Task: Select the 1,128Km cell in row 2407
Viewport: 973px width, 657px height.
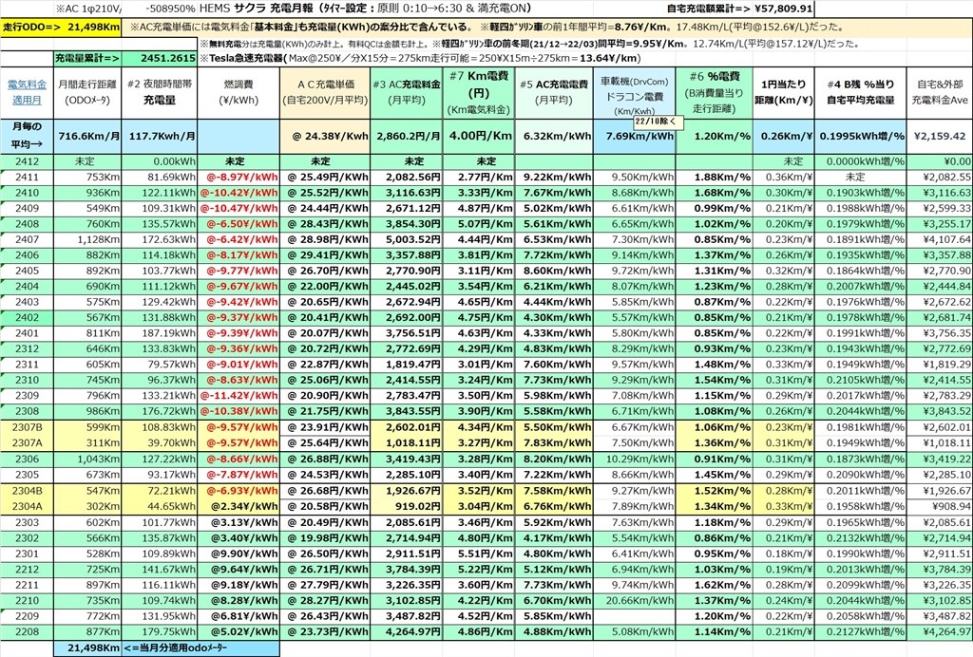Action: coord(87,240)
